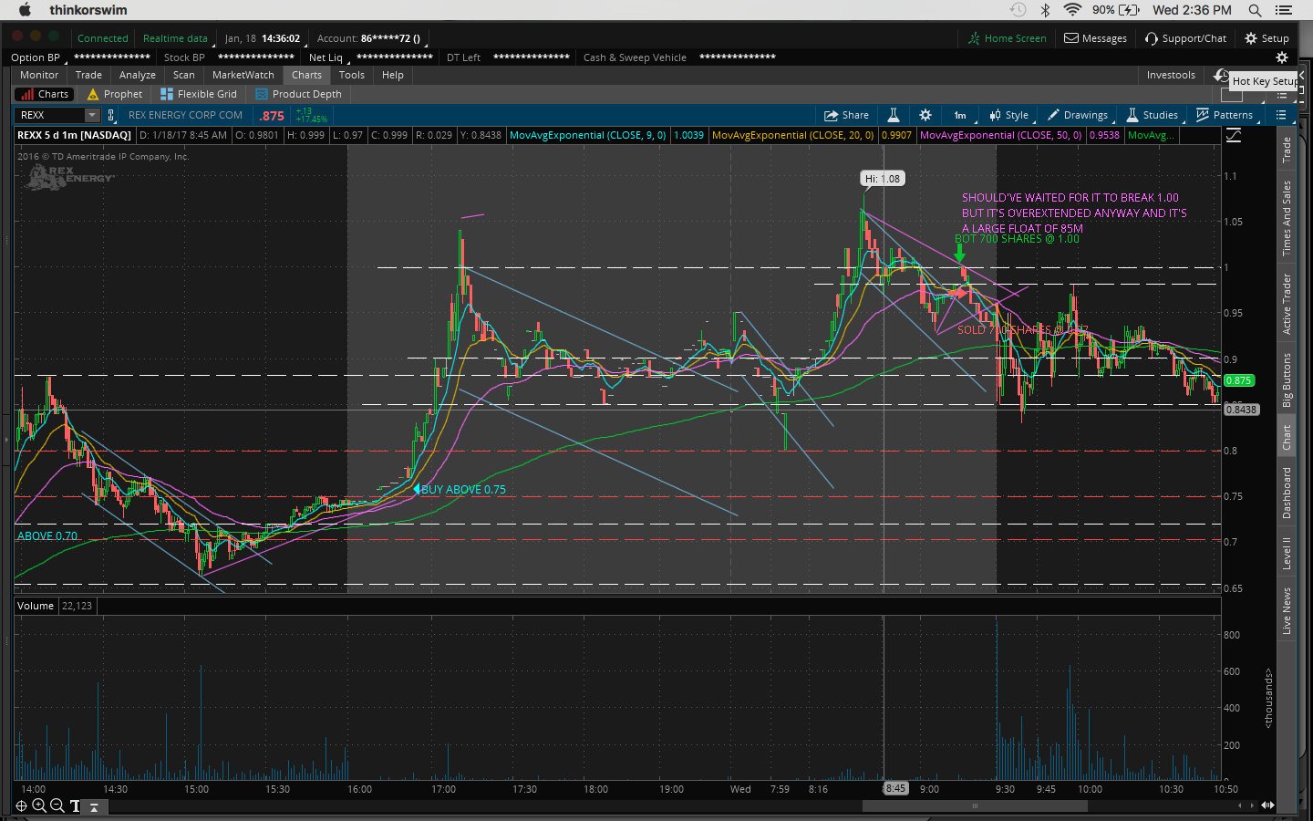Click the 8:45 time axis marker
1313x821 pixels.
[895, 789]
